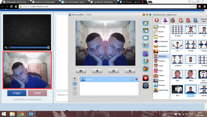Remove the Double H effect with red X

(x=136, y=79)
